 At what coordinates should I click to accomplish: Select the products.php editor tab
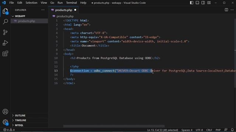[x=63, y=10]
